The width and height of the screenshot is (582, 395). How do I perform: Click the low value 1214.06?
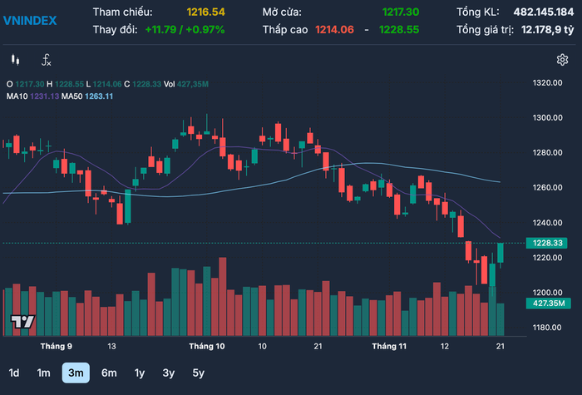coord(334,30)
